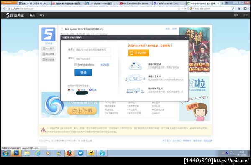
Task: Click the cloud storage documents icon
Action: (135, 66)
